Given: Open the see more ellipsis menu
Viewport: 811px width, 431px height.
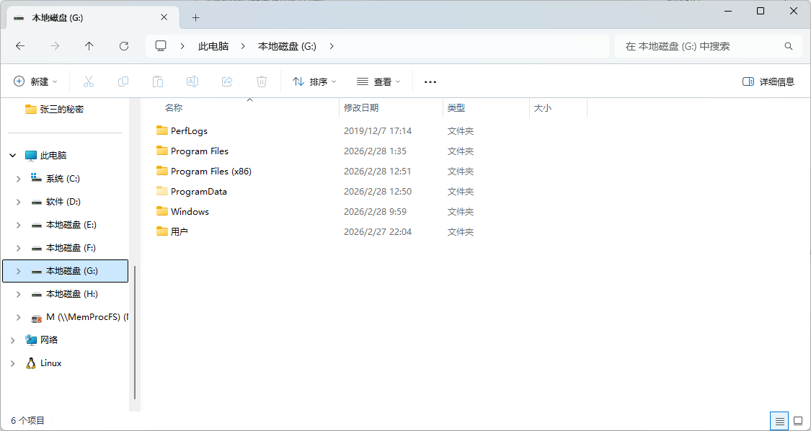Looking at the screenshot, I should tap(430, 81).
